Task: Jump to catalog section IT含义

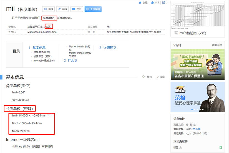Action: (72, 61)
